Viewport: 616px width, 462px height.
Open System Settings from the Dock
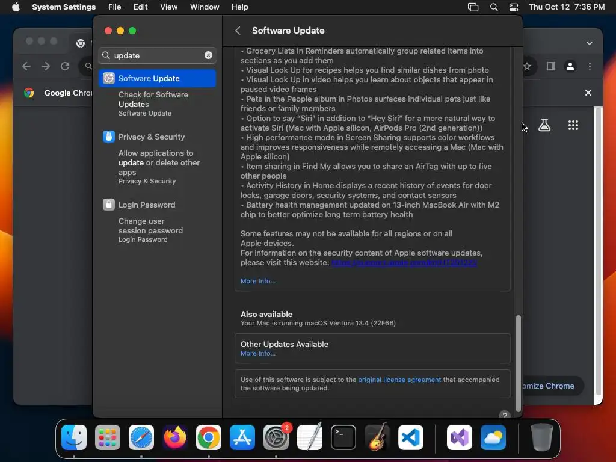(x=276, y=437)
